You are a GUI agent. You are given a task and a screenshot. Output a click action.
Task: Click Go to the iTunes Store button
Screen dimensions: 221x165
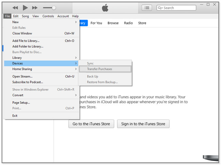point(91,124)
